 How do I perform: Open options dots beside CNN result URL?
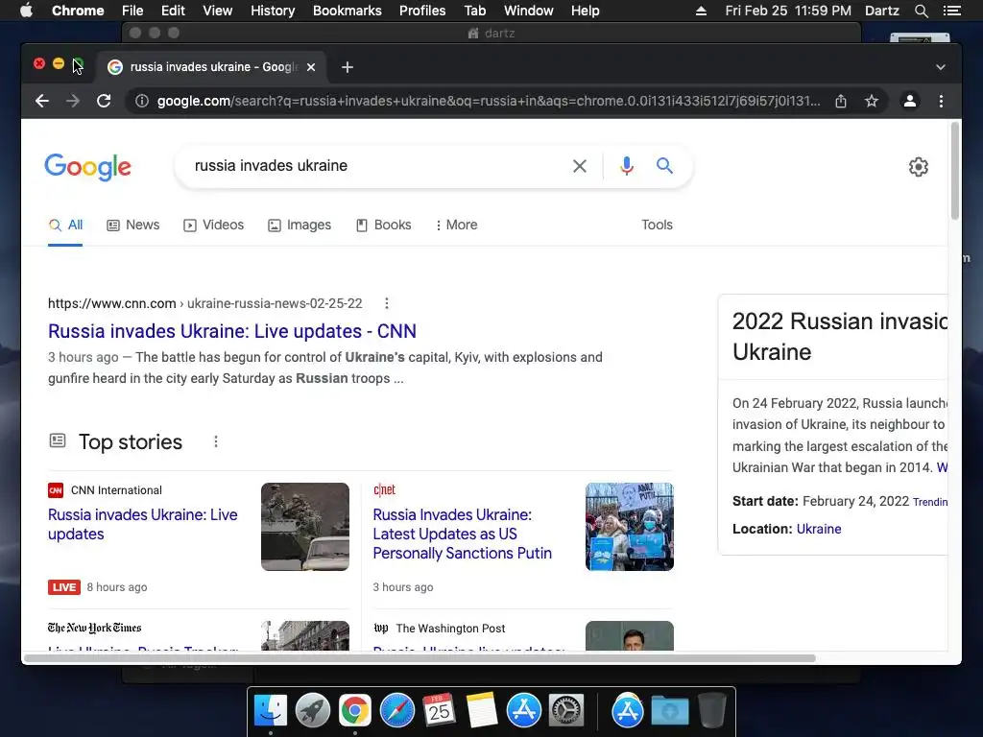tap(387, 303)
